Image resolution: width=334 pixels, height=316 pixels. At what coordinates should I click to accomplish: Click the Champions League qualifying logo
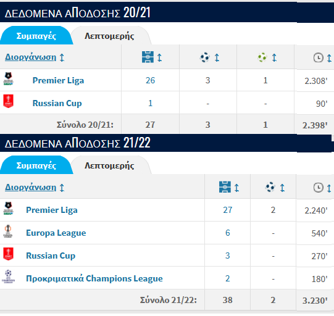click(8, 277)
